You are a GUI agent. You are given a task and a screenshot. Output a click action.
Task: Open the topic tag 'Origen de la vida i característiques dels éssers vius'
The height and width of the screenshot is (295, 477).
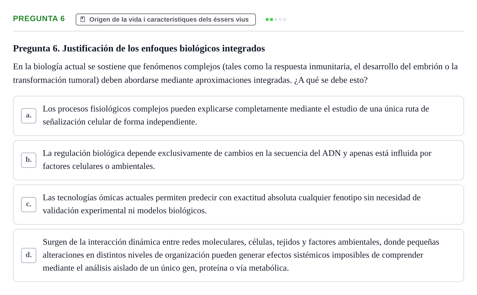[165, 19]
